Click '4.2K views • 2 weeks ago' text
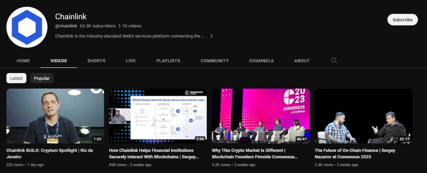The height and width of the screenshot is (173, 427). 234,165
